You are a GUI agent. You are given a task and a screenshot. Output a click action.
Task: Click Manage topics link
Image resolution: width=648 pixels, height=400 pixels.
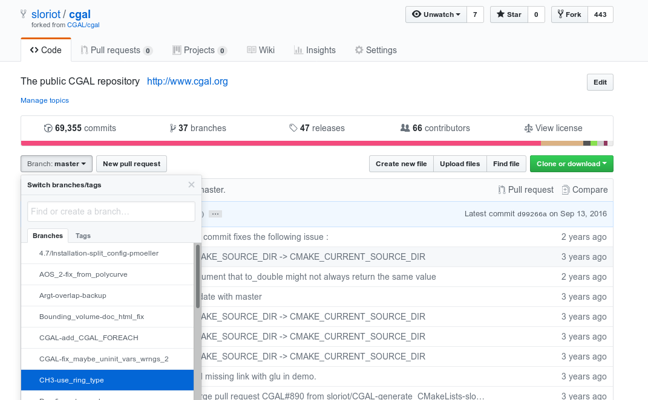(45, 100)
